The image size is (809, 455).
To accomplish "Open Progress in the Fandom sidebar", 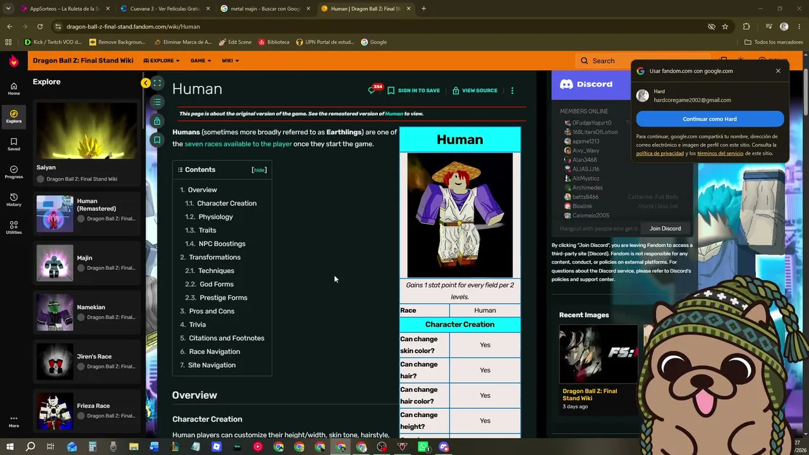I will click(x=13, y=172).
